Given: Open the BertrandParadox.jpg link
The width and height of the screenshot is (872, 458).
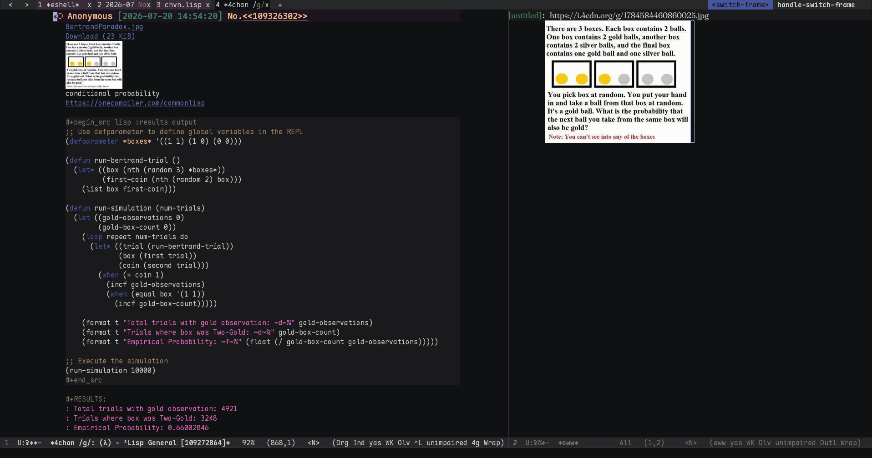Looking at the screenshot, I should [104, 27].
